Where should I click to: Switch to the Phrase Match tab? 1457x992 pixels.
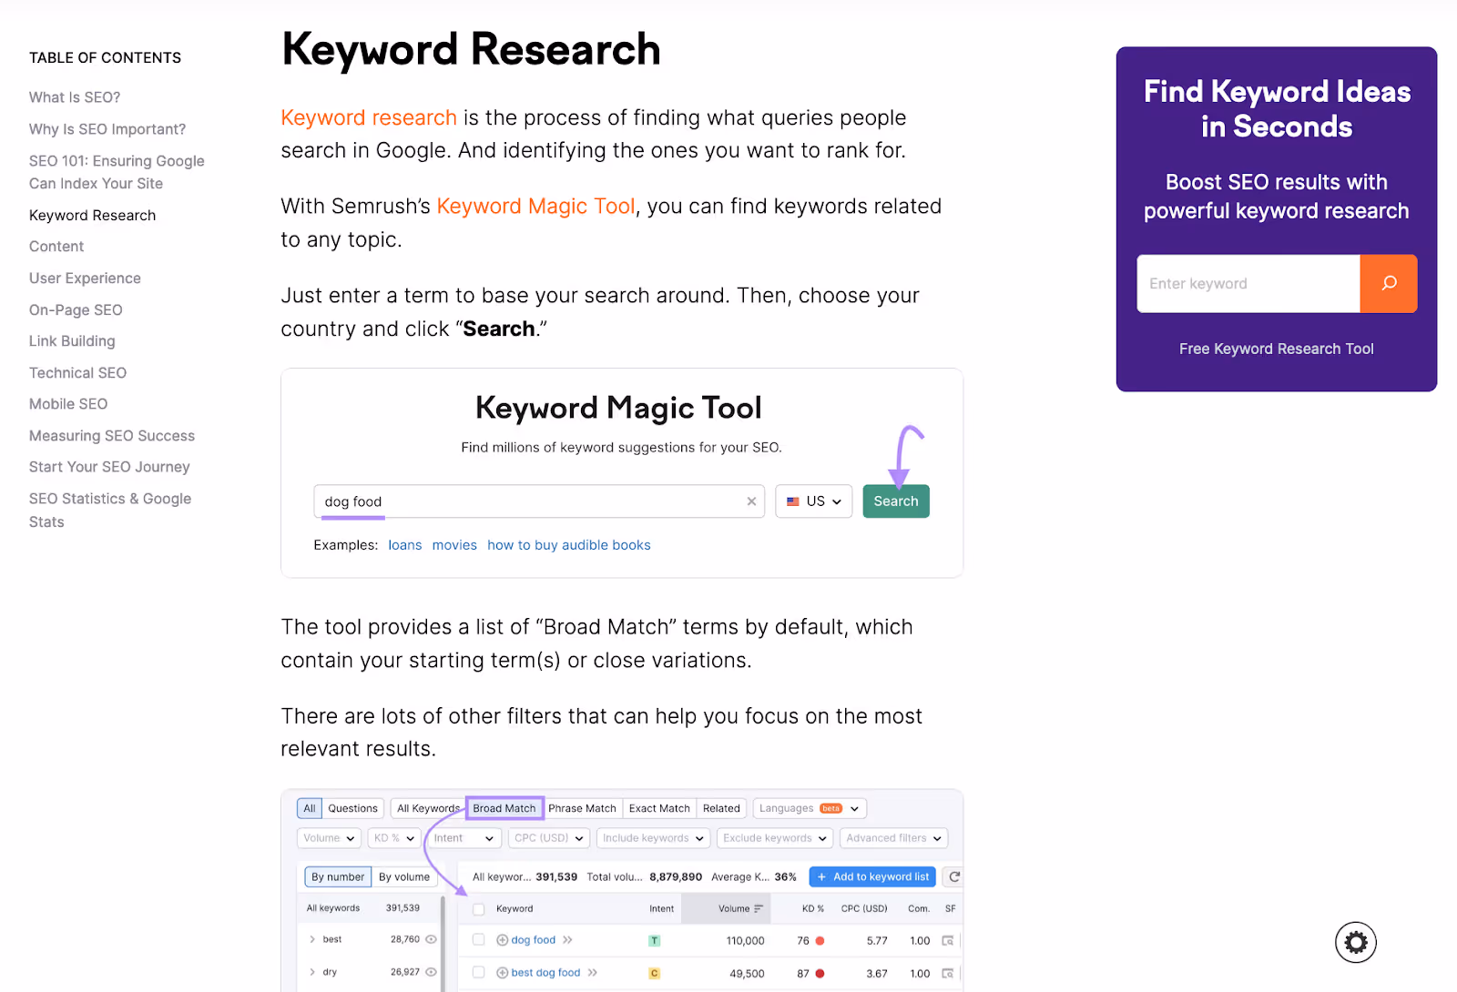pos(582,808)
